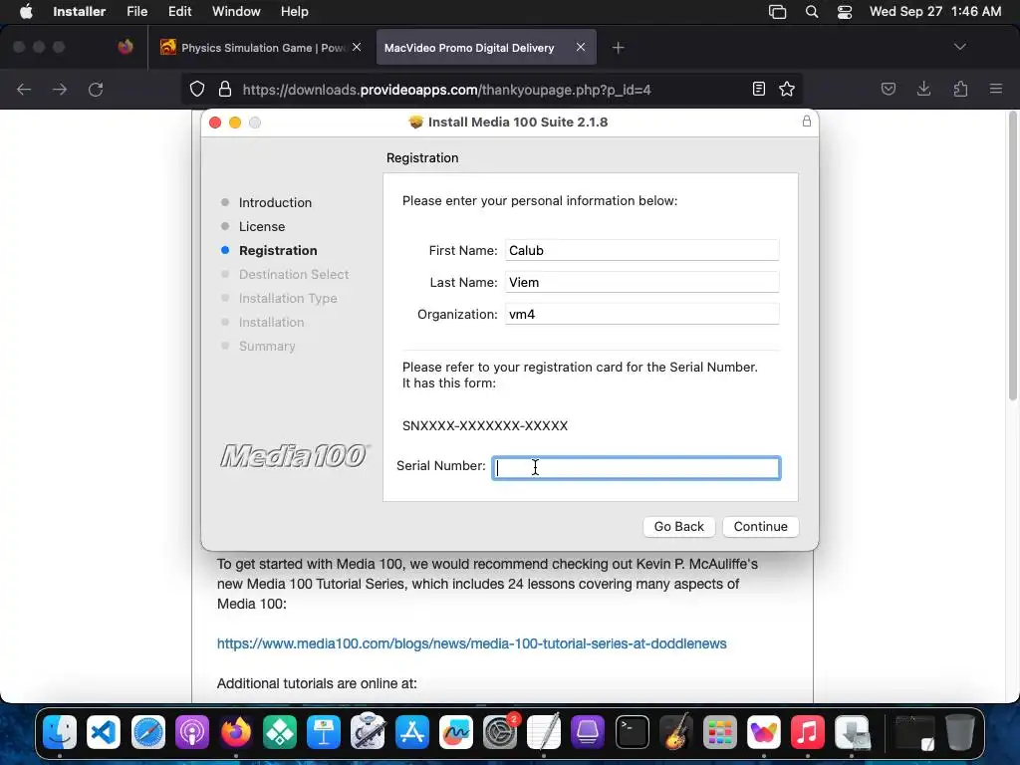The image size is (1020, 765).
Task: Click the Installer app in dock
Action: tap(852, 731)
